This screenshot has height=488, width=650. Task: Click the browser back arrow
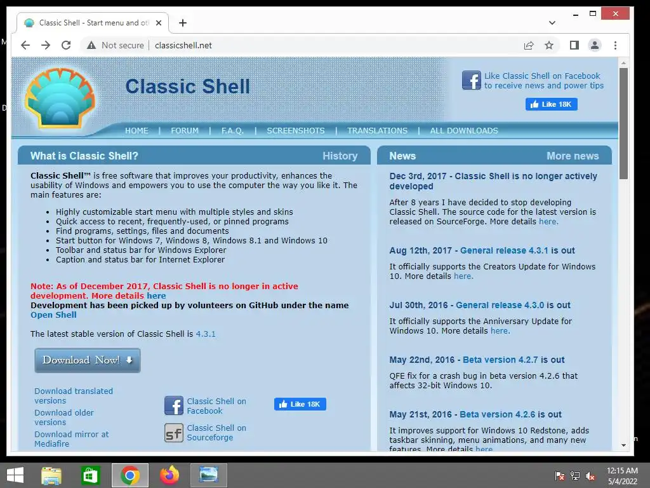pos(25,45)
